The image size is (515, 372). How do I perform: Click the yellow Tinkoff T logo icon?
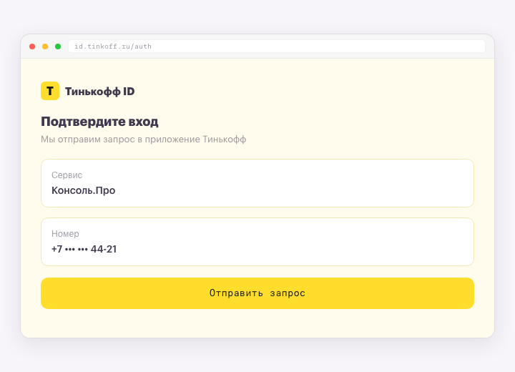50,91
